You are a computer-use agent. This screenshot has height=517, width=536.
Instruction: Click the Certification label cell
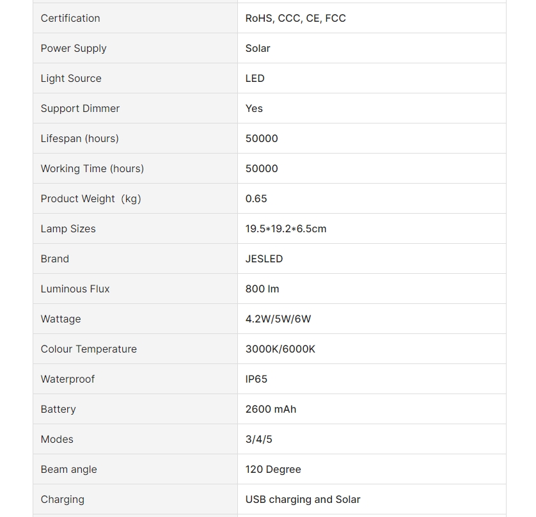(x=135, y=18)
